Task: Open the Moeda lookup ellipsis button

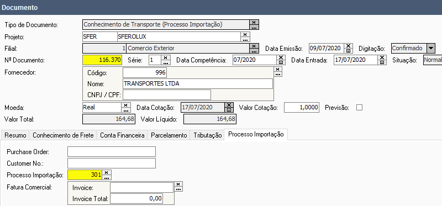Action: [126, 110]
